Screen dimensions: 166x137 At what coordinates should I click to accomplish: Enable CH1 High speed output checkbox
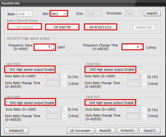(x=8, y=70)
